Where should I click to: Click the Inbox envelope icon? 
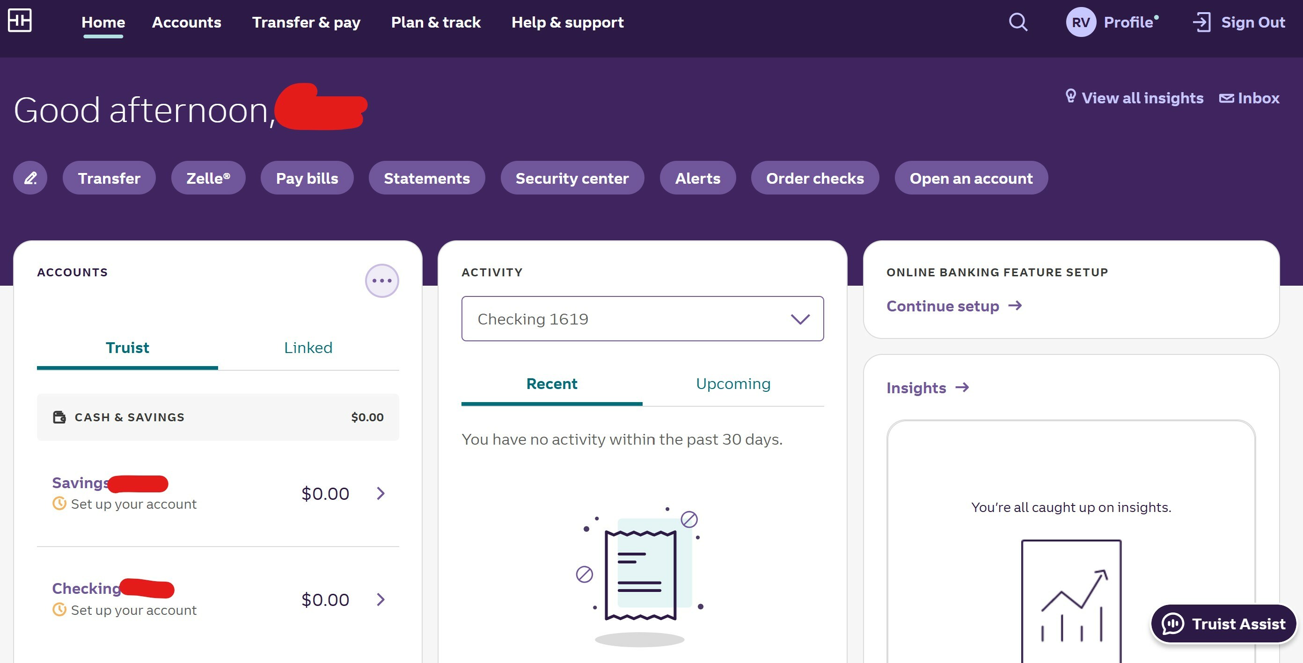pyautogui.click(x=1226, y=98)
